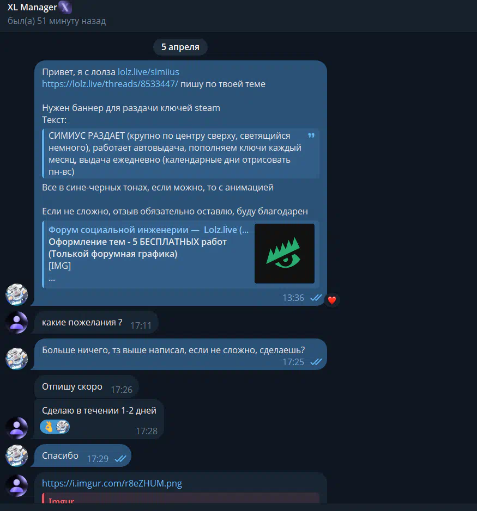Open XL Manager chat profile from header name
This screenshot has width=477, height=511.
click(x=32, y=7)
